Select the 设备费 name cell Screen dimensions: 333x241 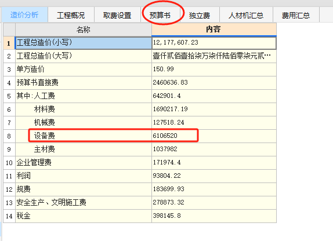tap(84, 136)
